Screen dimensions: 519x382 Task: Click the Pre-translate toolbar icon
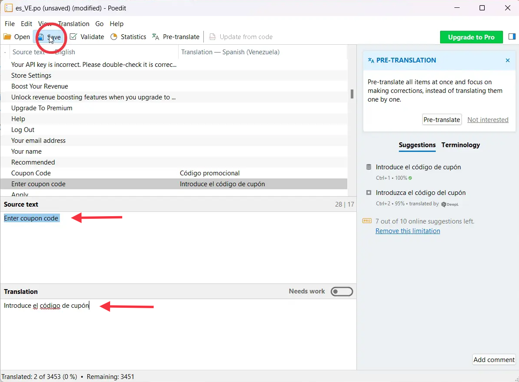(156, 37)
